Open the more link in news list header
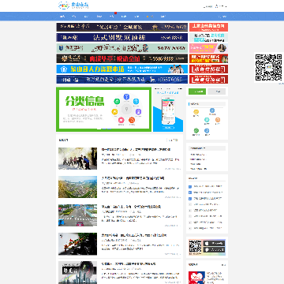This screenshot has height=284, width=284. pyautogui.click(x=174, y=140)
